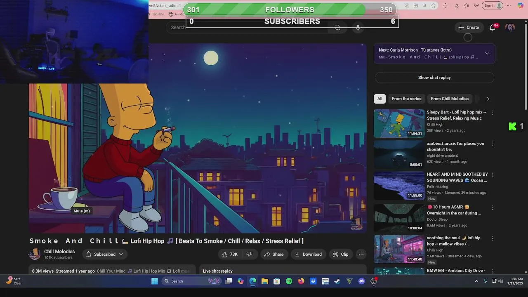Open Discord from taskbar
Image resolution: width=528 pixels, height=297 pixels.
coord(362,281)
